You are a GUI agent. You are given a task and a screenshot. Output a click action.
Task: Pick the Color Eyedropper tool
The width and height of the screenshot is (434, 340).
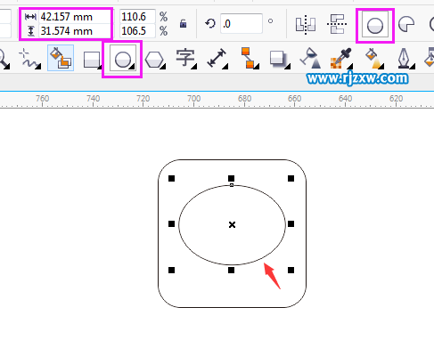341,58
